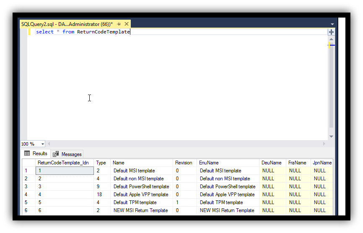Click the EnuName column header
Image resolution: width=363 pixels, height=233 pixels.
209,163
